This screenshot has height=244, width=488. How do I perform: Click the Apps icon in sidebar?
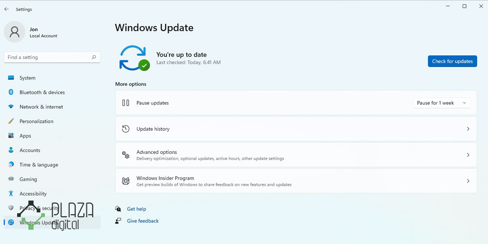(x=11, y=136)
